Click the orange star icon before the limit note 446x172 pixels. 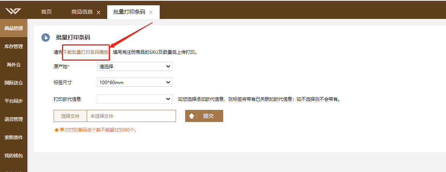(x=56, y=130)
